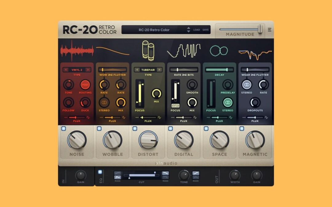The image size is (332, 207).
Task: Choose previous Distort type left of Tubepair
Action: tap(137, 70)
